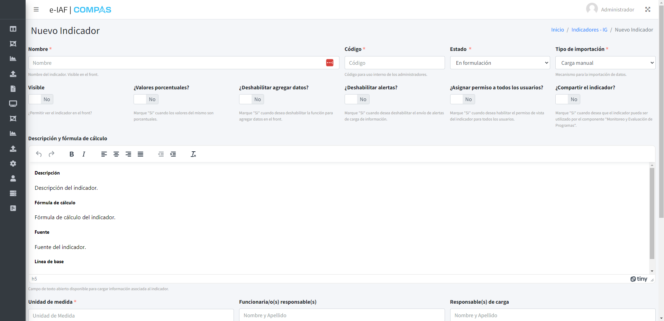The width and height of the screenshot is (664, 321).
Task: Click the 'Descripción' heading in editor
Action: coord(47,173)
